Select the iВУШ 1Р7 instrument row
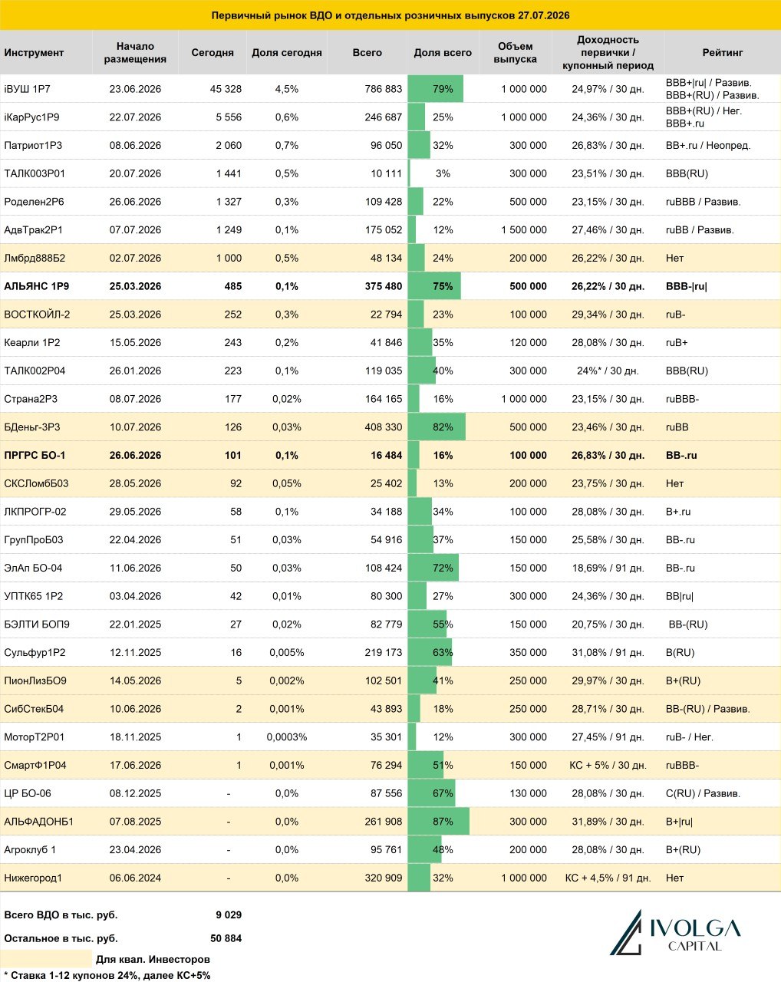This screenshot has height=982, width=781. click(390, 89)
